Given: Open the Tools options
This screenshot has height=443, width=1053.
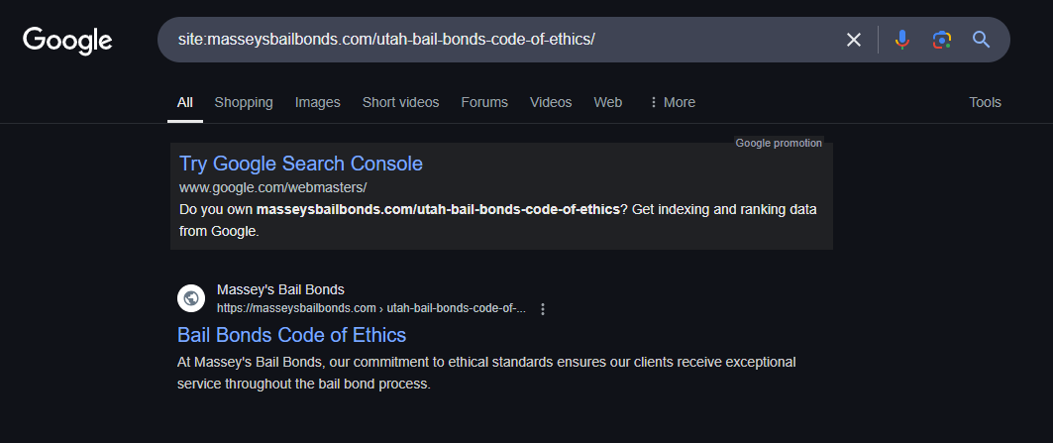Looking at the screenshot, I should (x=985, y=103).
